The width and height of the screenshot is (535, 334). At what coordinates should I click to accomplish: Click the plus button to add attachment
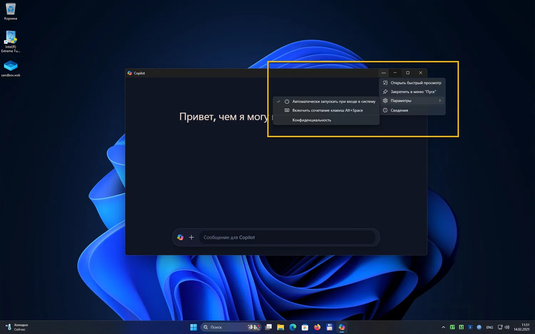pyautogui.click(x=192, y=237)
